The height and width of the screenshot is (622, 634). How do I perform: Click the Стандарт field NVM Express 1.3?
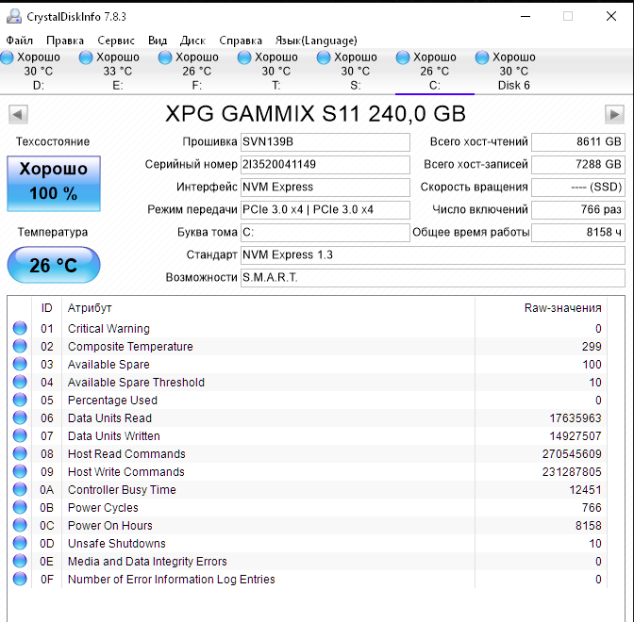point(433,254)
